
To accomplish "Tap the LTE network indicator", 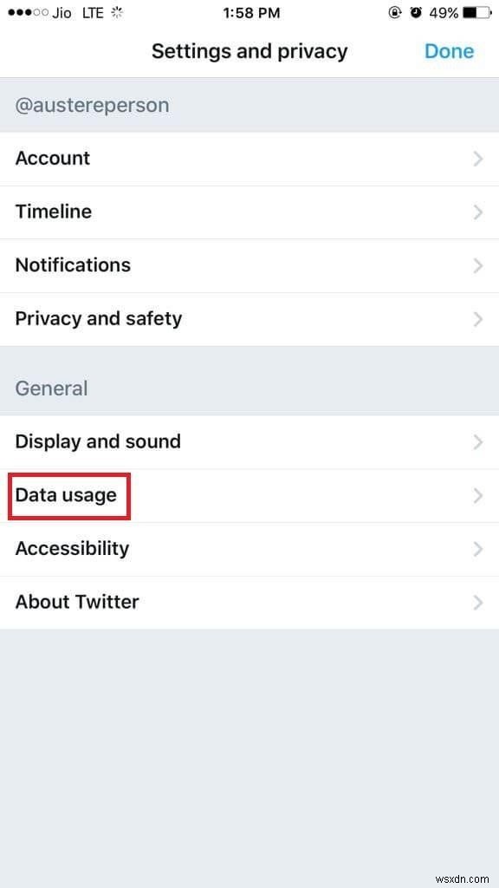I will point(91,12).
